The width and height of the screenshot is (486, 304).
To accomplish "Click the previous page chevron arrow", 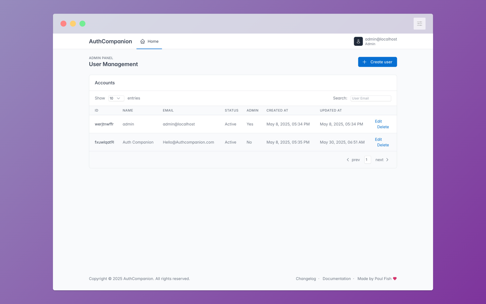I will (x=348, y=160).
